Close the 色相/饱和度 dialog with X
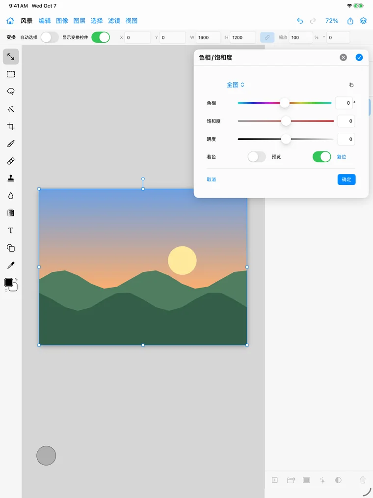 pos(343,57)
